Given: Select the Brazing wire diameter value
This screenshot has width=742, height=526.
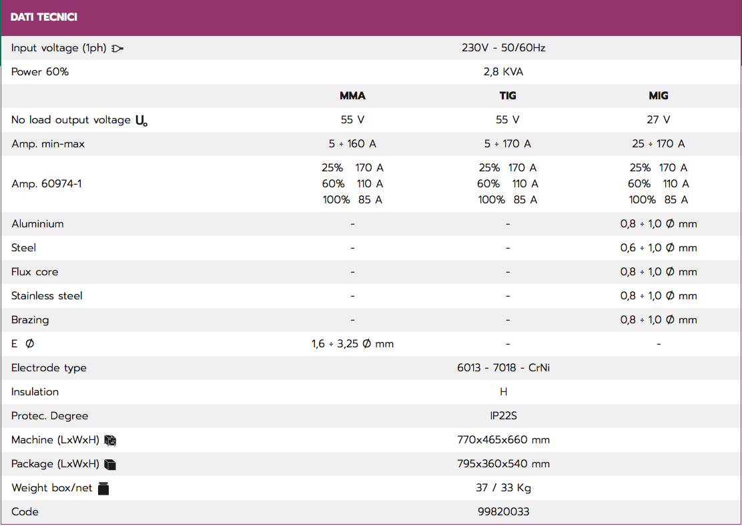Looking at the screenshot, I should click(x=658, y=320).
